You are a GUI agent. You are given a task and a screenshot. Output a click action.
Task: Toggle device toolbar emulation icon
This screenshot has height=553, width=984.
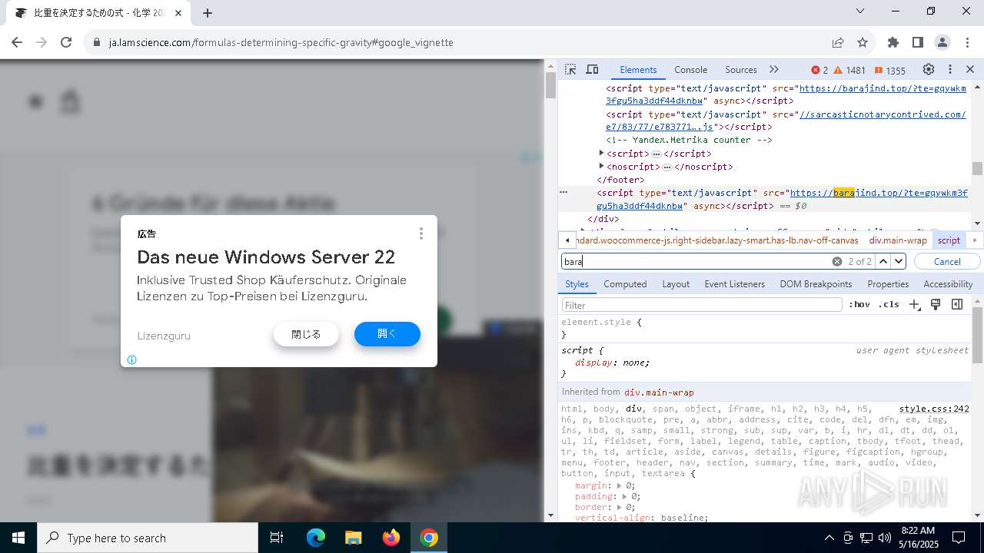[x=592, y=69]
